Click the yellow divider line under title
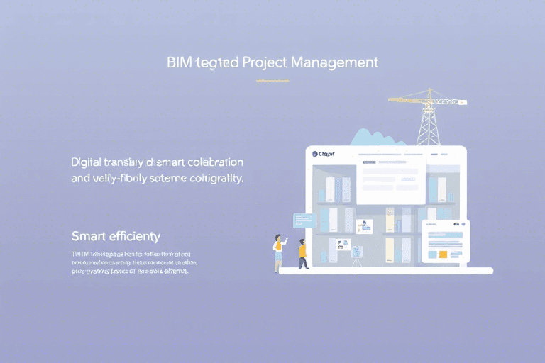 (272, 81)
